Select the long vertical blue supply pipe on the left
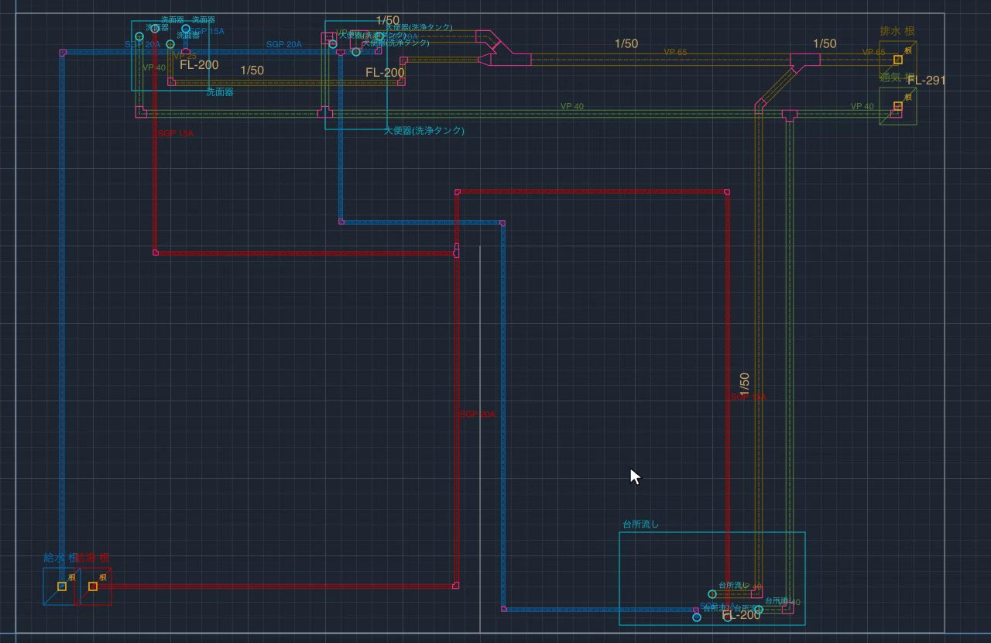This screenshot has width=991, height=643. 62,318
